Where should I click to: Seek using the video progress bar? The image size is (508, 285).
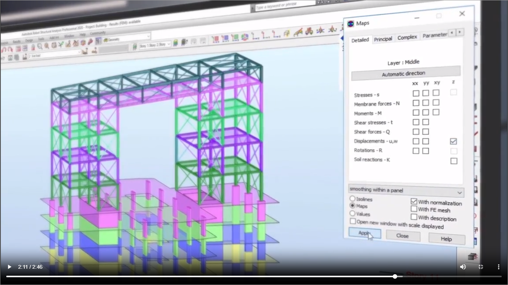254,276
